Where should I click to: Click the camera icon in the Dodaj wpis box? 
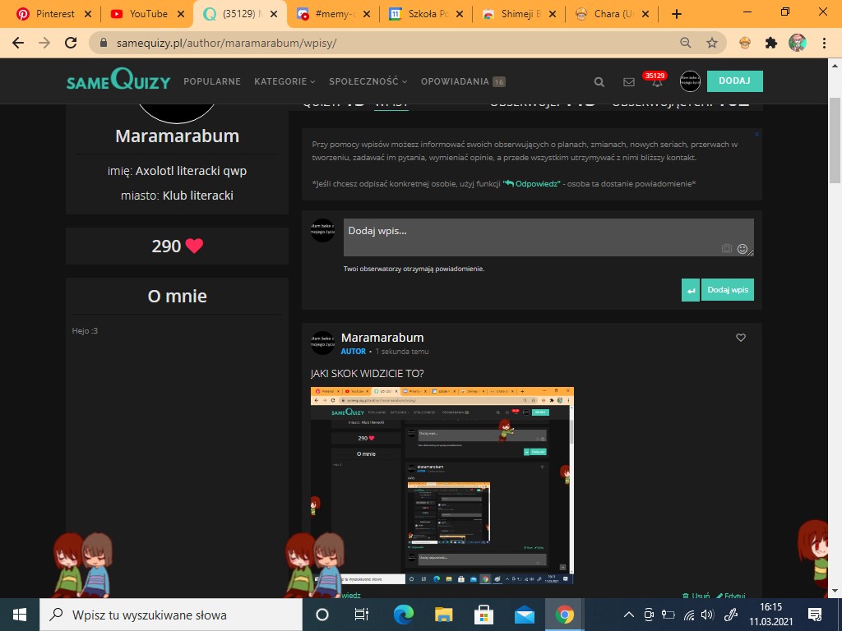click(x=726, y=248)
